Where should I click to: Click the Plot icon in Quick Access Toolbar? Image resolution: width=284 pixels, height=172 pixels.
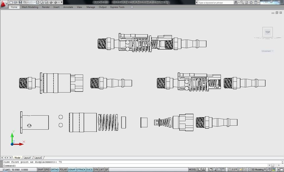coord(37,2)
